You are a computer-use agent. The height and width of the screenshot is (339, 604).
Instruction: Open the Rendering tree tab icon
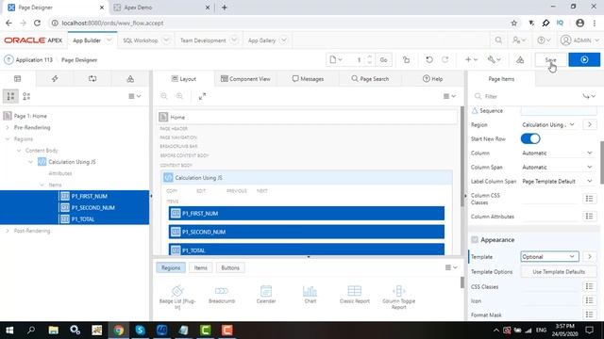click(17, 79)
